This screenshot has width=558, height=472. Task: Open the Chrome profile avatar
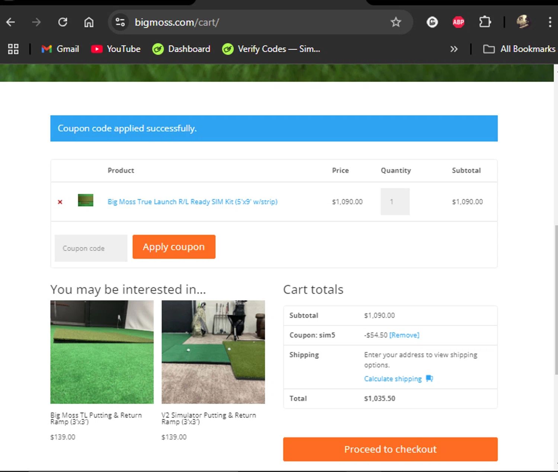[523, 22]
